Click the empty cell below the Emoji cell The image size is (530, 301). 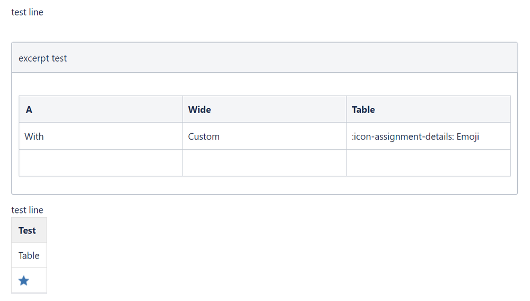coord(428,163)
